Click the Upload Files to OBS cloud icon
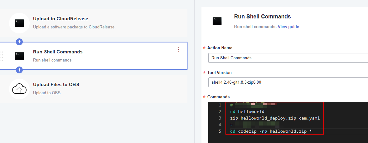368x143 pixels. pyautogui.click(x=19, y=89)
